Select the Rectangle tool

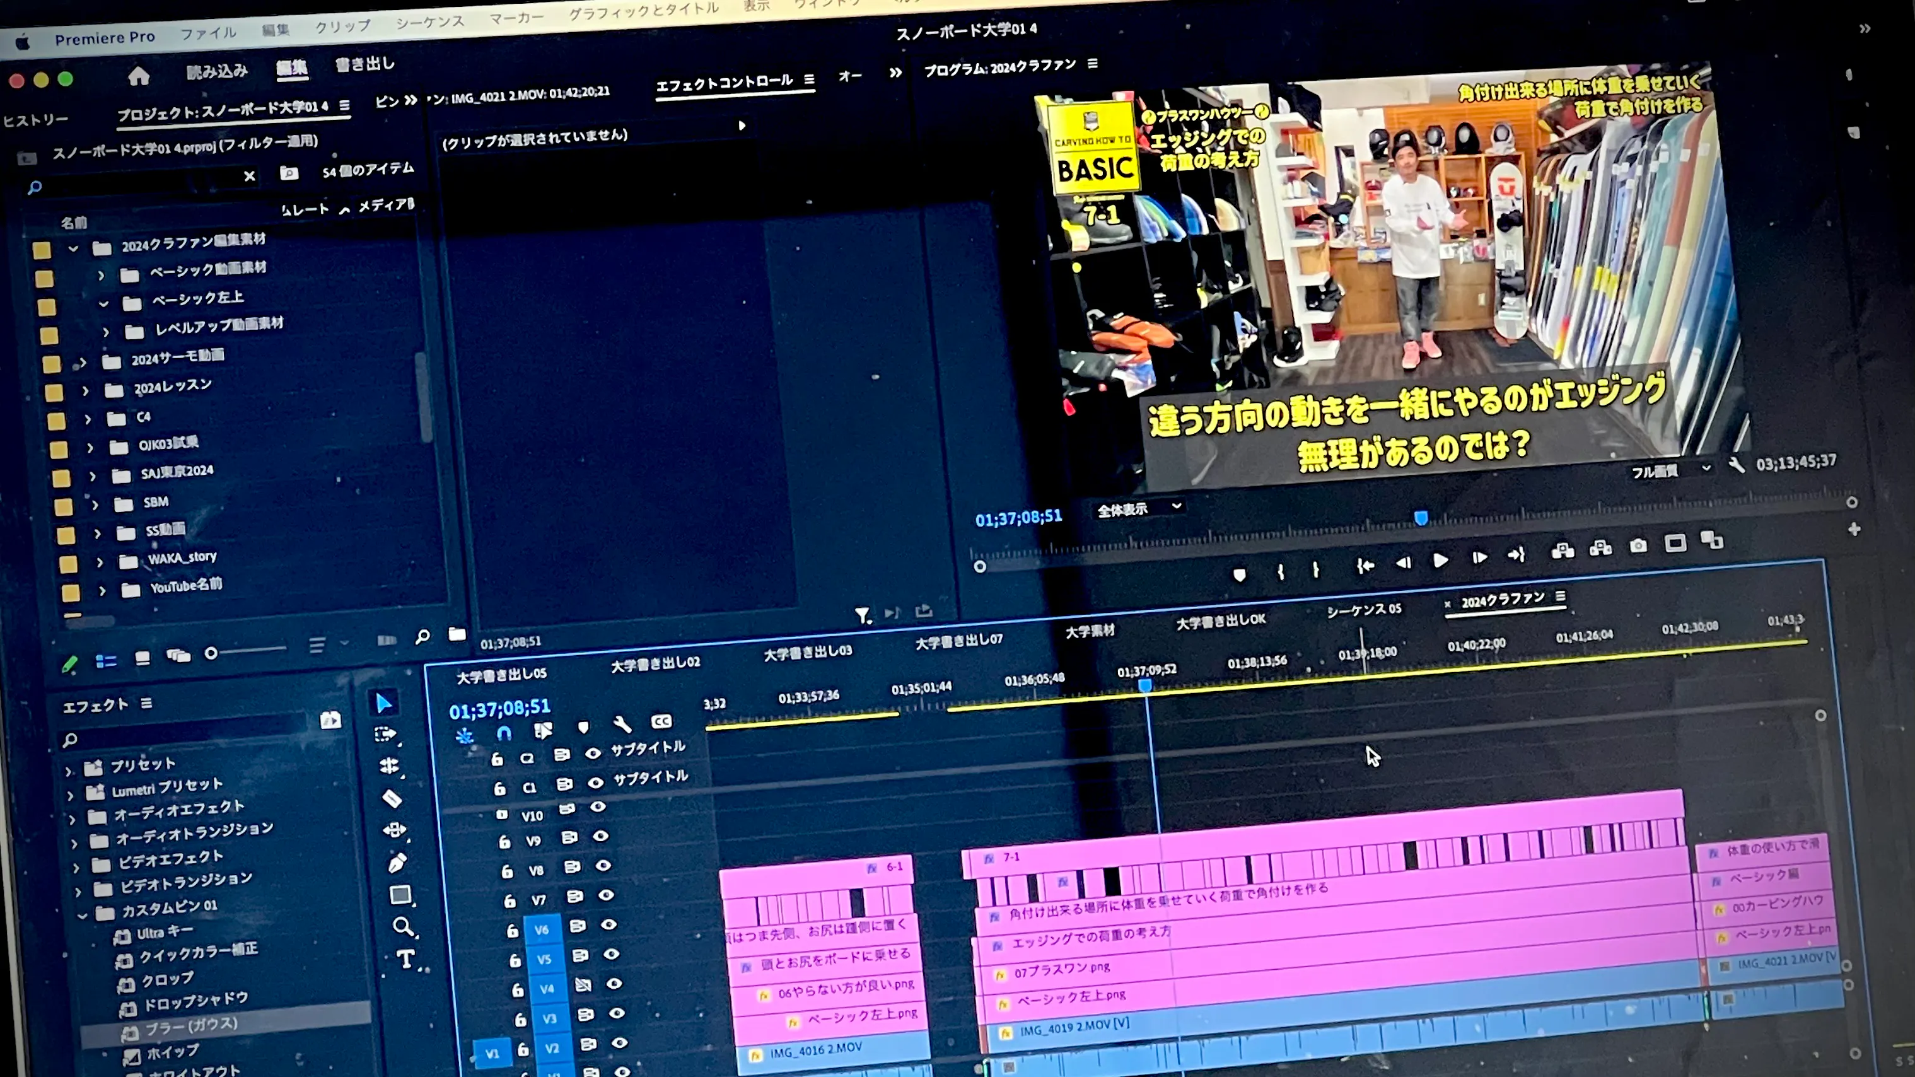click(400, 895)
